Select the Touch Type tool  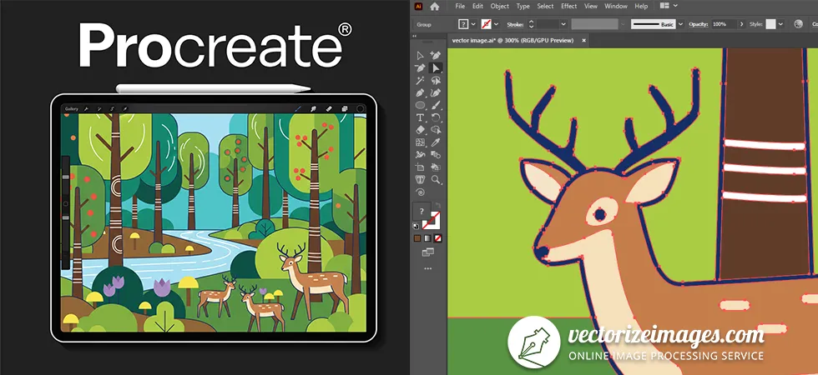pyautogui.click(x=420, y=180)
